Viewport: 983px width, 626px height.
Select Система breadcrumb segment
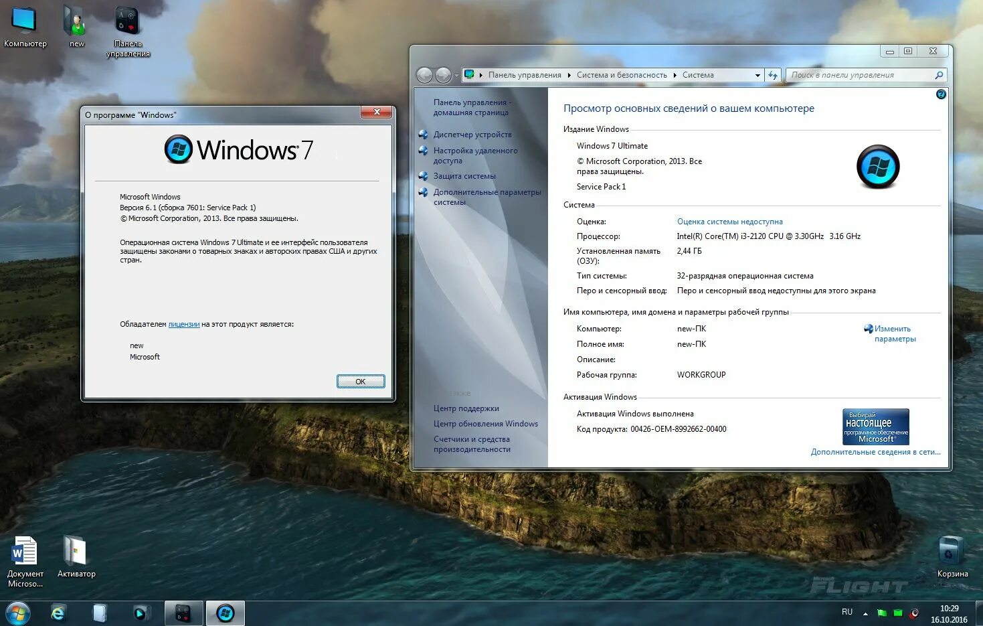click(698, 75)
